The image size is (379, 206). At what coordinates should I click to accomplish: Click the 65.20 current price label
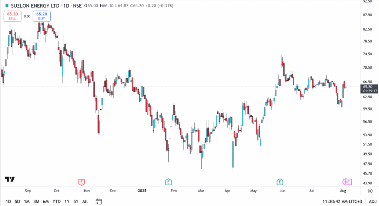point(367,87)
